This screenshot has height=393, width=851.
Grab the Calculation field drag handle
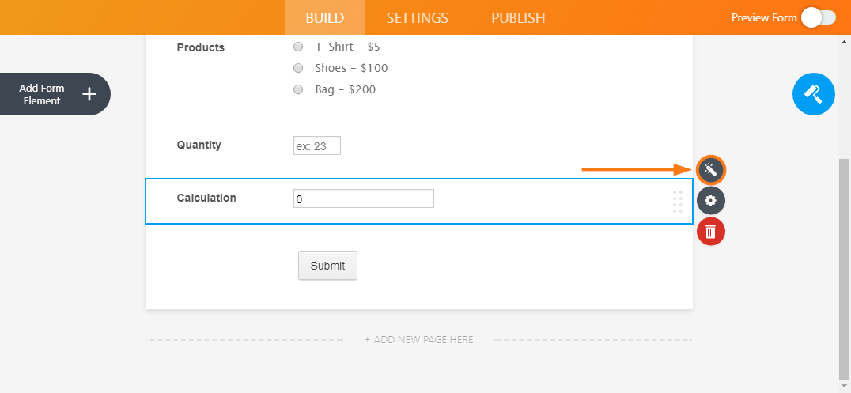[678, 202]
